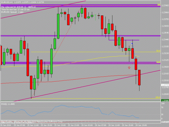Click the red up arrow marker
Screen dimensions: 169x127
129,67
